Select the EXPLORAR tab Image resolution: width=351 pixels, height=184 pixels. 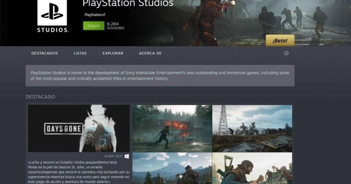[x=113, y=53]
